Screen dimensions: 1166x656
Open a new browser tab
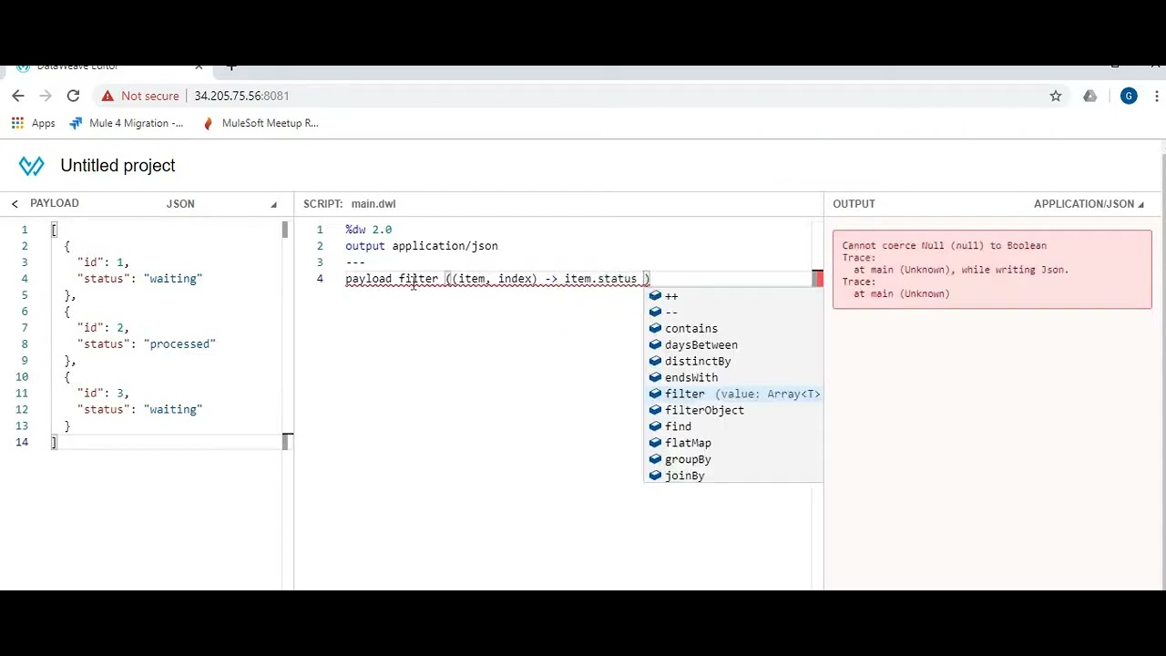[x=231, y=67]
